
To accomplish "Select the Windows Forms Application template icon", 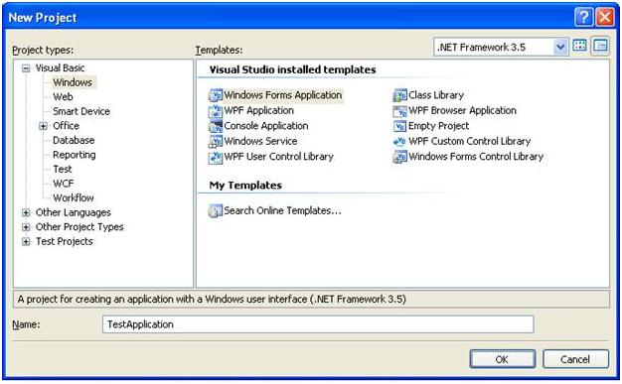I will (216, 95).
